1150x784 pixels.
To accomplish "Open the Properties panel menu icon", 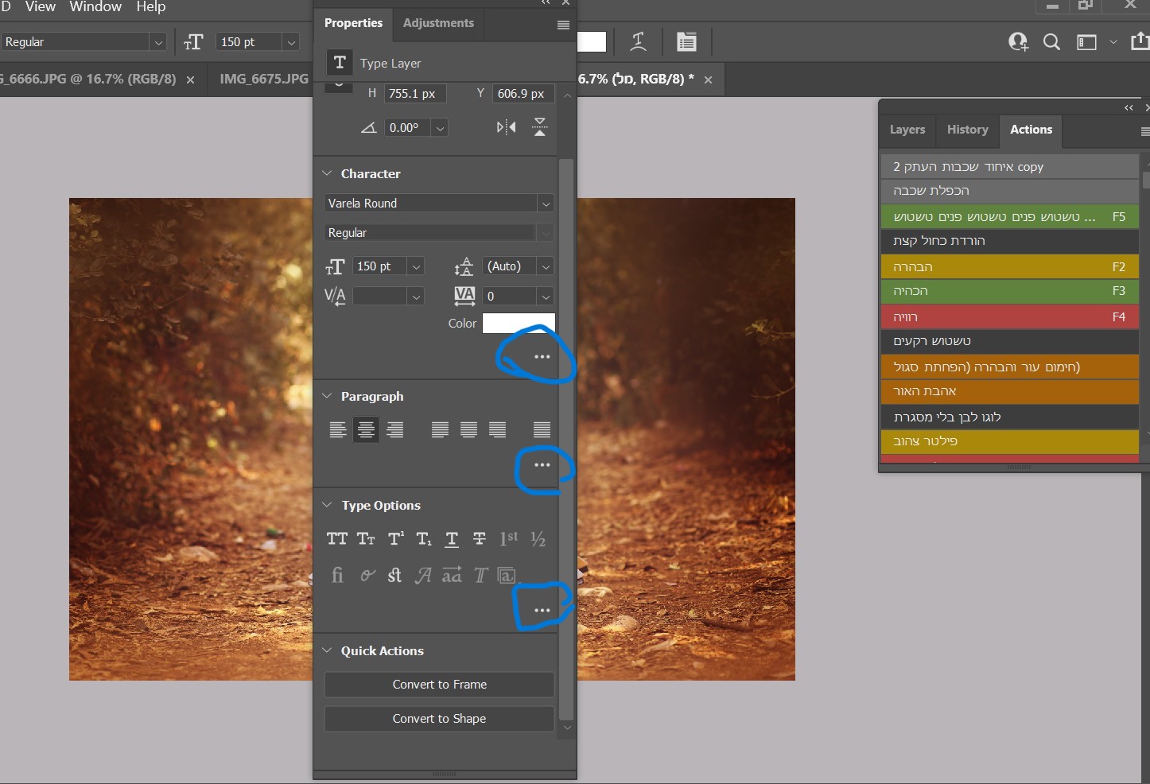I will (x=563, y=25).
